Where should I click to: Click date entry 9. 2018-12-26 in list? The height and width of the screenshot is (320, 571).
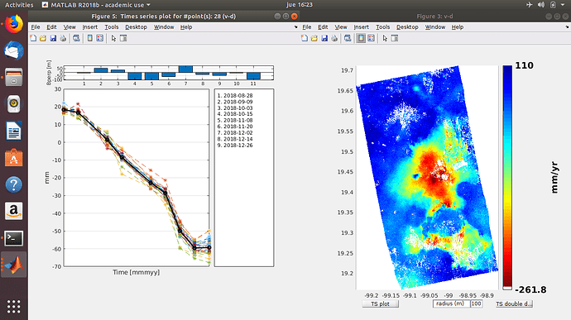point(235,146)
